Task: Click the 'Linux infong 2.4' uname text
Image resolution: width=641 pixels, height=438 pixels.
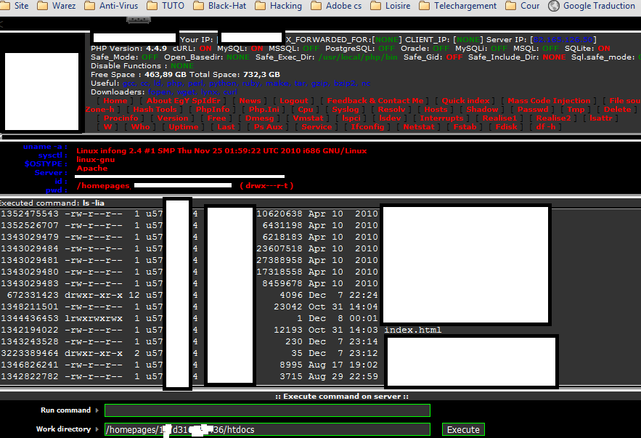Action: (221, 150)
